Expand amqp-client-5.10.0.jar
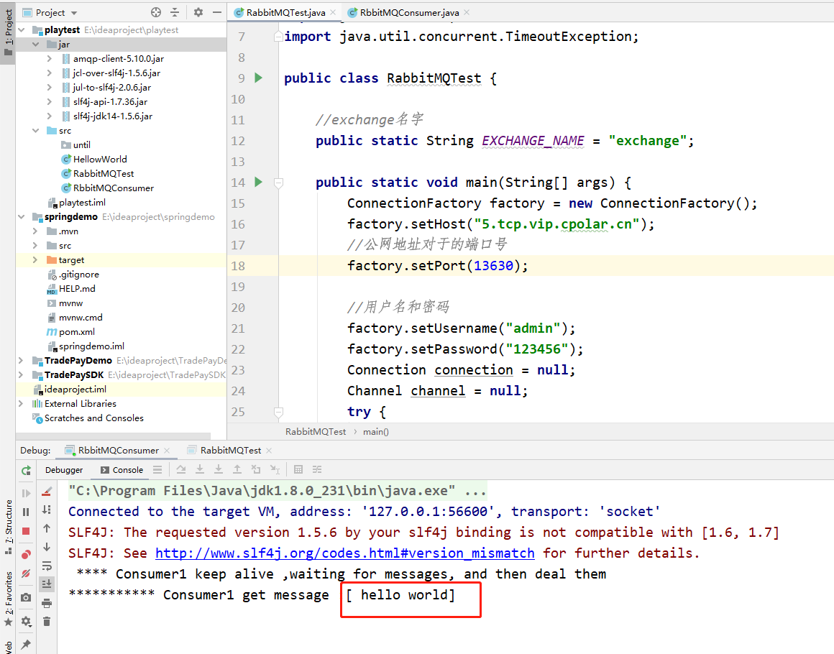Viewport: 834px width, 654px height. click(50, 58)
